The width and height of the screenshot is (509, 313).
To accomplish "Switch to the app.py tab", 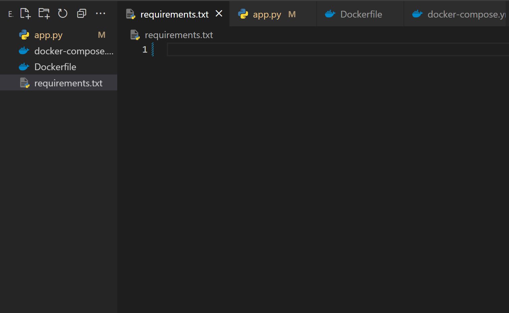I will click(x=267, y=14).
